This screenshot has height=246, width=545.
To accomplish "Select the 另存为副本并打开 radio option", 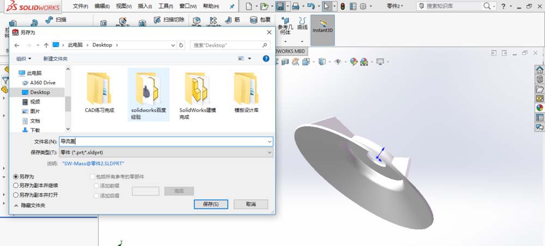I will pyautogui.click(x=16, y=194).
